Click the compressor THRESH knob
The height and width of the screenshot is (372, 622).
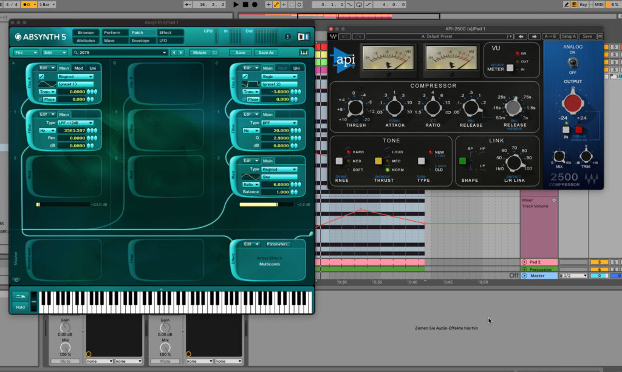click(x=355, y=107)
